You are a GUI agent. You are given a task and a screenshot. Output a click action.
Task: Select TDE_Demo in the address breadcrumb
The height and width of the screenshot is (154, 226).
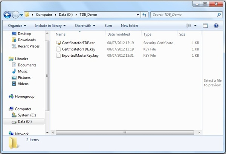88,15
